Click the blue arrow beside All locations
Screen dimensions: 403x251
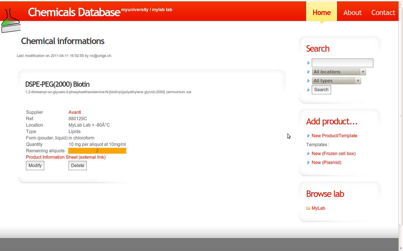tap(308, 72)
